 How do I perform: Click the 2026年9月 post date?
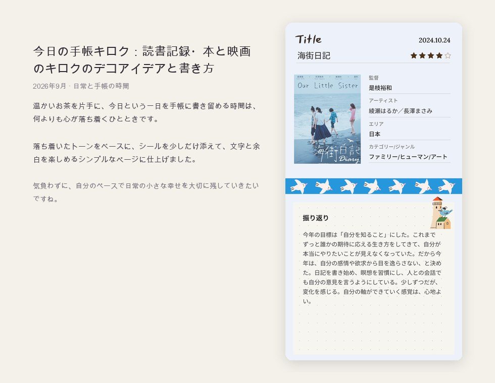pyautogui.click(x=49, y=86)
